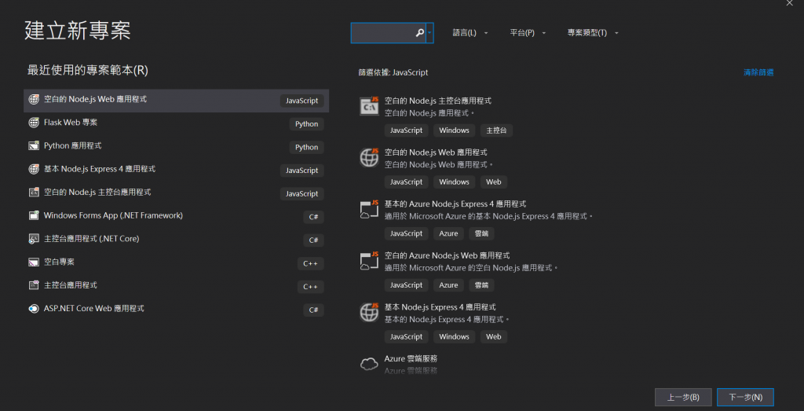Click globe icon of 基本 Node.js Express 4 result
Screen dimensions: 804x411
click(369, 313)
